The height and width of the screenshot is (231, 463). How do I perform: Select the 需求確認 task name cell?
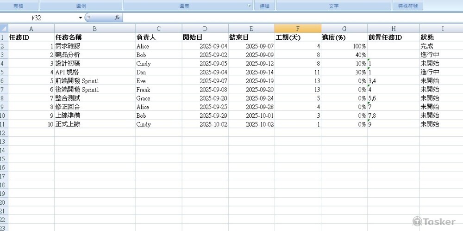tap(95, 46)
